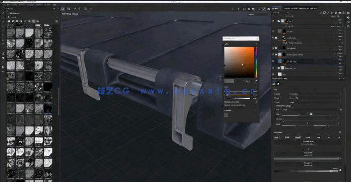Toggle the ao channel button
This screenshot has width=351, height=182.
pos(329,137)
